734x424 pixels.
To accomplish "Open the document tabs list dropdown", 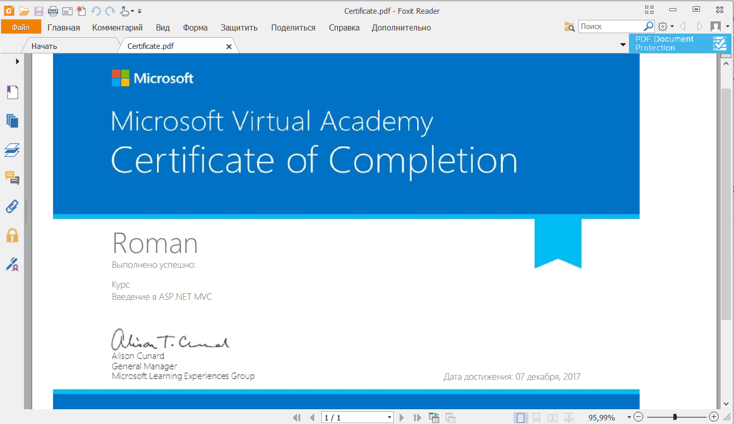I will [x=623, y=45].
